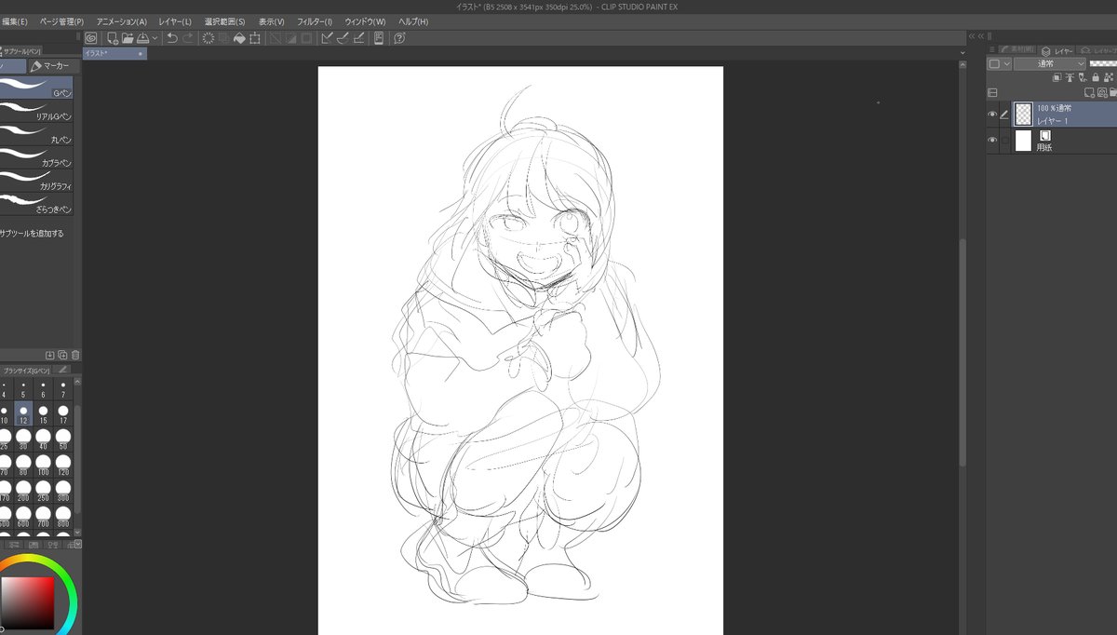Redo the undone action

click(188, 38)
